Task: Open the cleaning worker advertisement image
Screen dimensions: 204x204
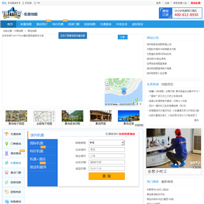Action: (173, 148)
